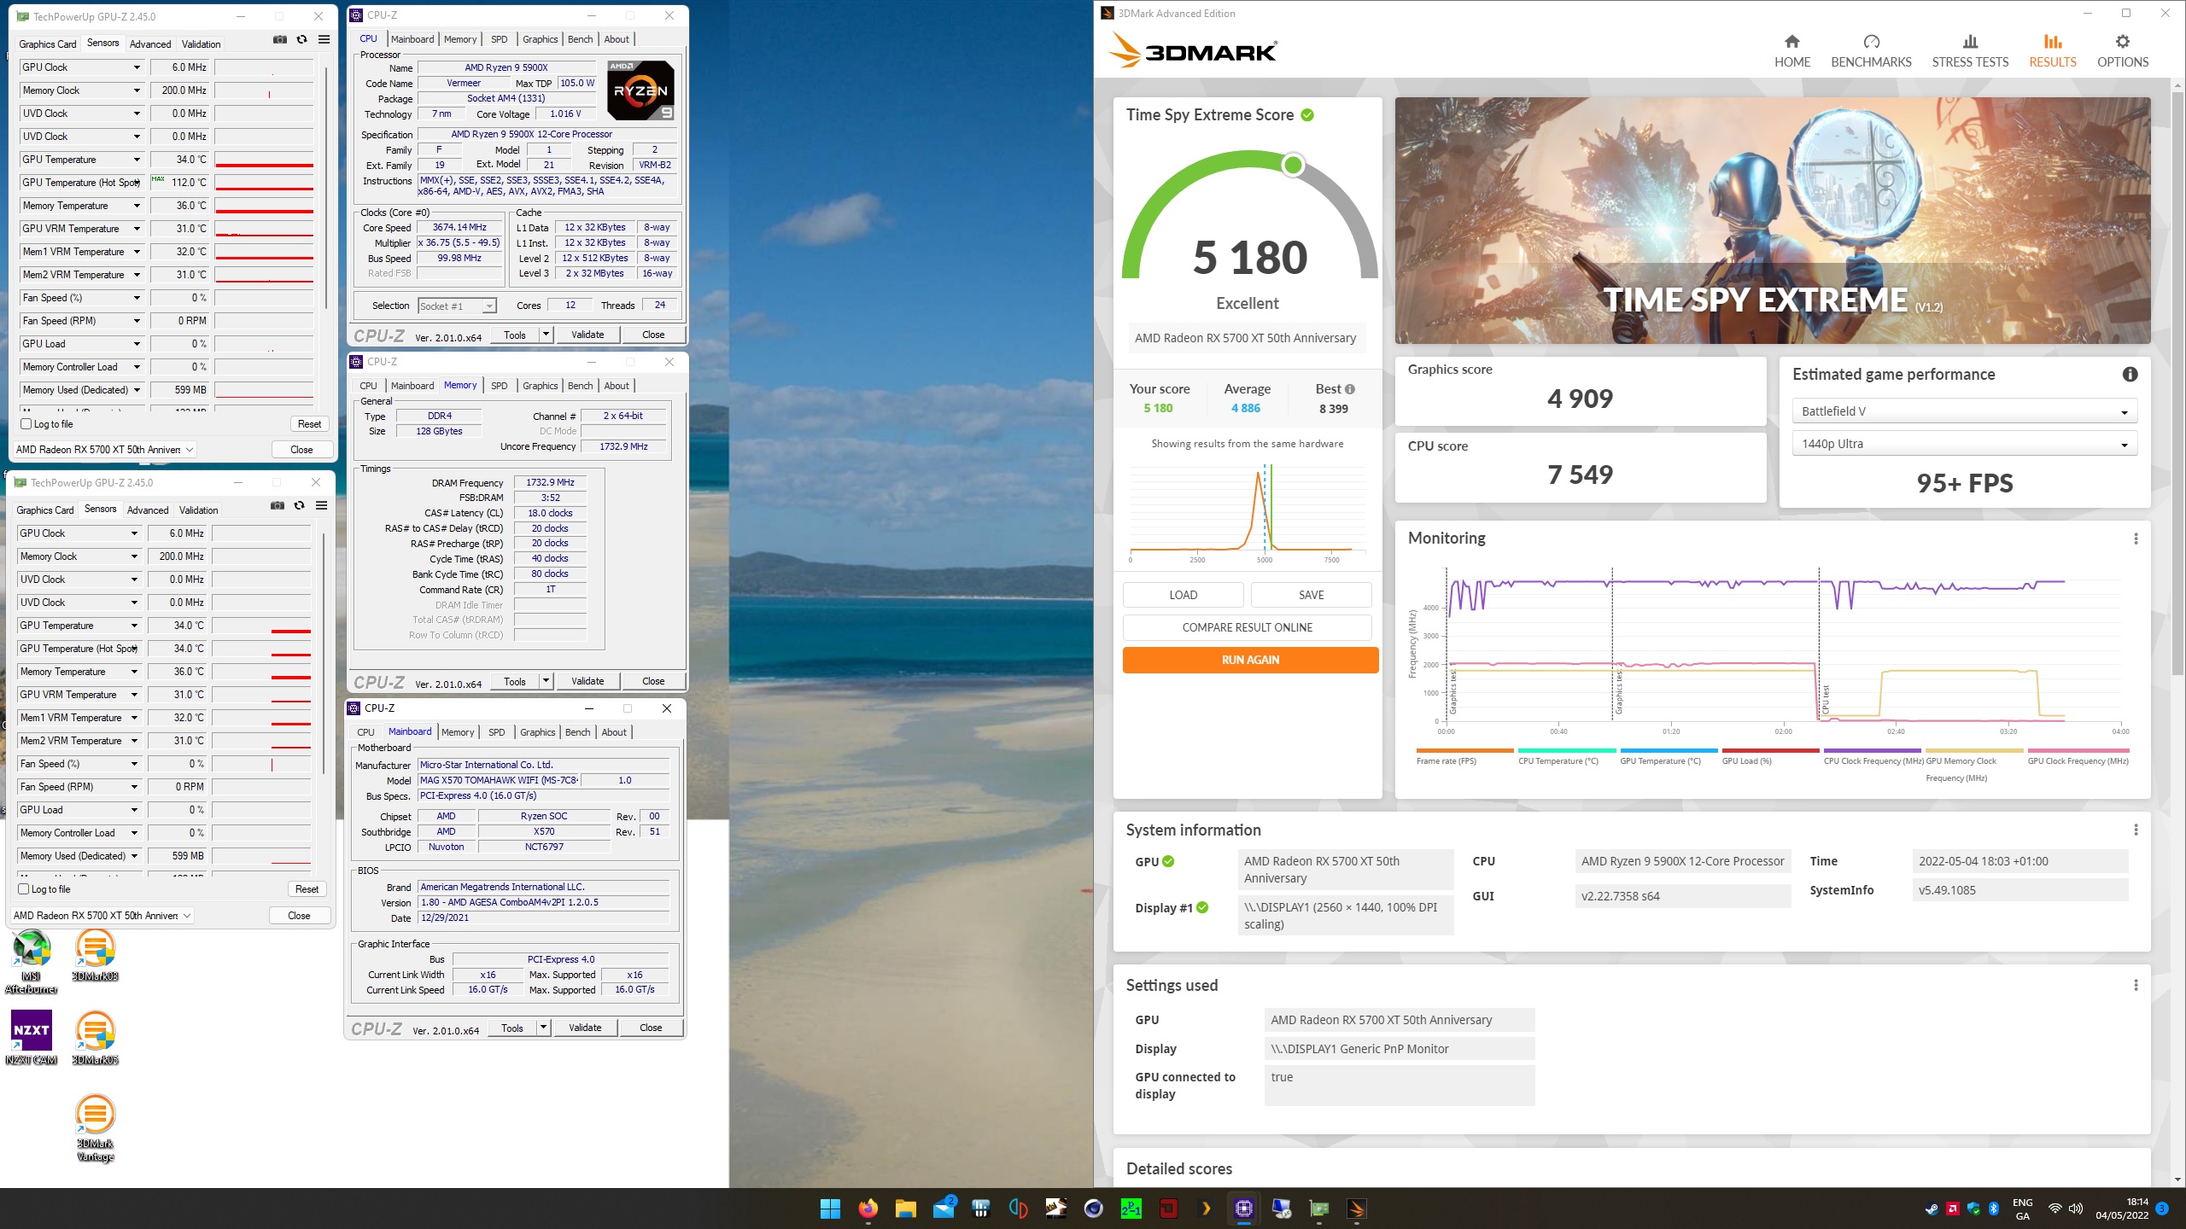Go to STRESS TESTS in 3DMark
This screenshot has width=2186, height=1229.
tap(1970, 52)
